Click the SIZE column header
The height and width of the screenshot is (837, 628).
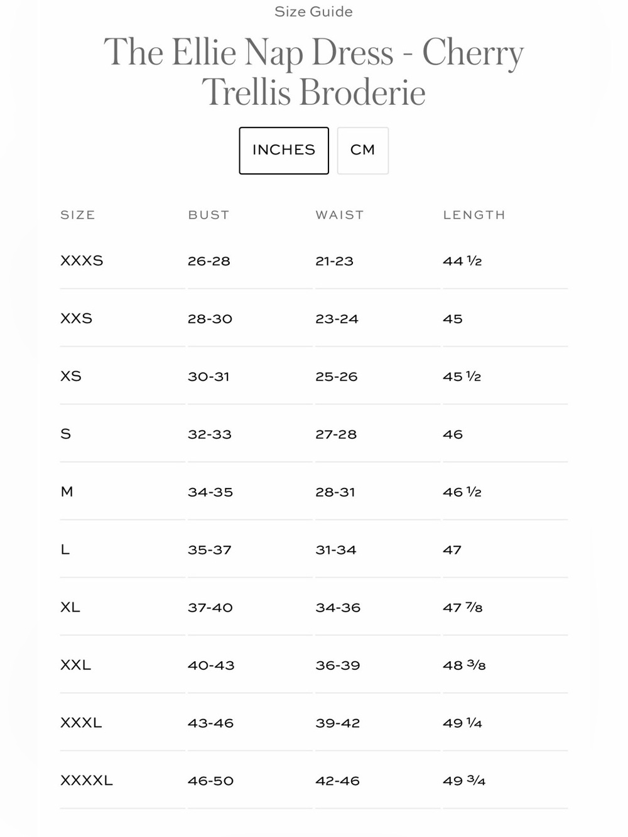pyautogui.click(x=78, y=215)
